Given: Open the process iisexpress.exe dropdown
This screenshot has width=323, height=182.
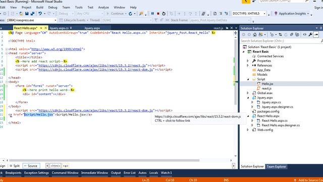Looking at the screenshot, I should coord(56,20).
